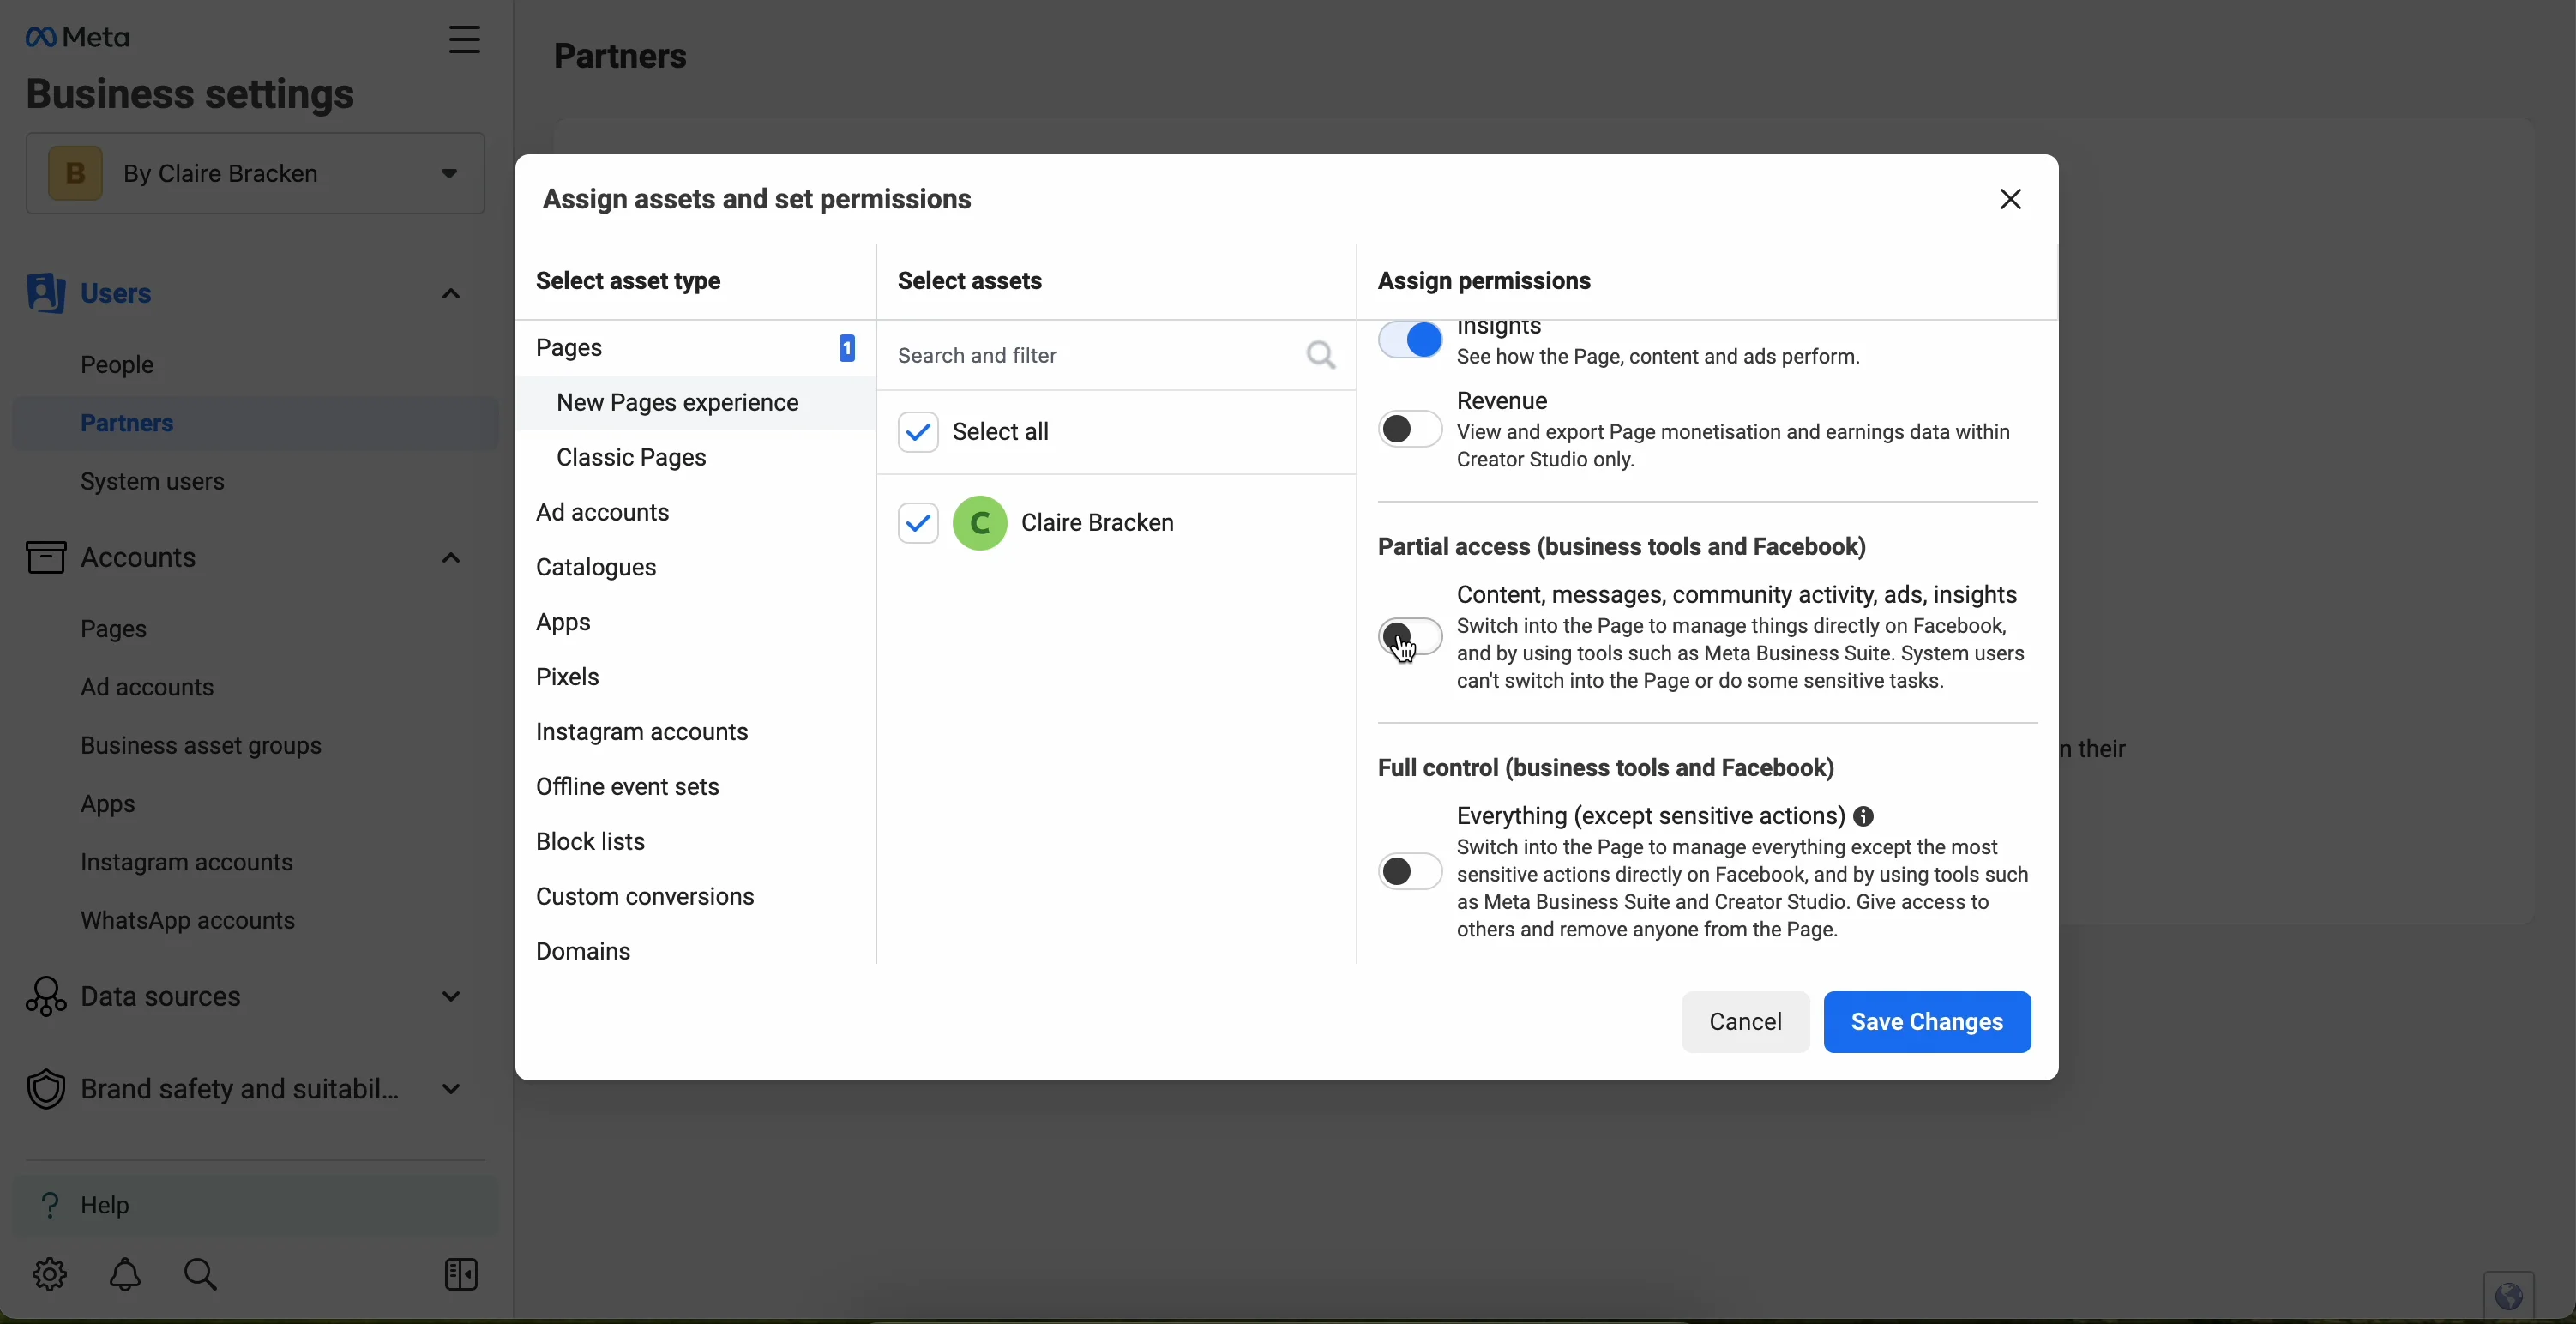Click the settings gear icon at bottom
2576x1324 pixels.
pos(48,1275)
